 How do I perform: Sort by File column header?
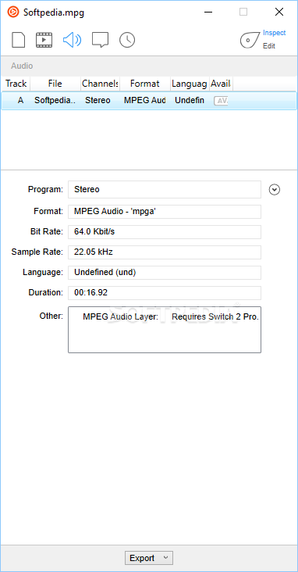click(x=55, y=84)
